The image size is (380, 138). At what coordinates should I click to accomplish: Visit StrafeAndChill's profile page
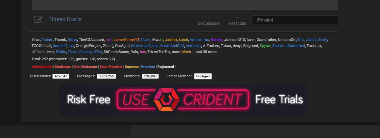172,46
